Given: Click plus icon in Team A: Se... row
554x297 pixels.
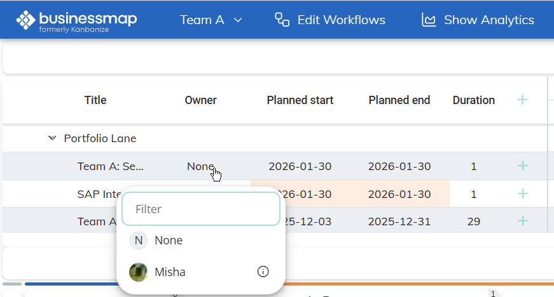Looking at the screenshot, I should click(x=522, y=166).
